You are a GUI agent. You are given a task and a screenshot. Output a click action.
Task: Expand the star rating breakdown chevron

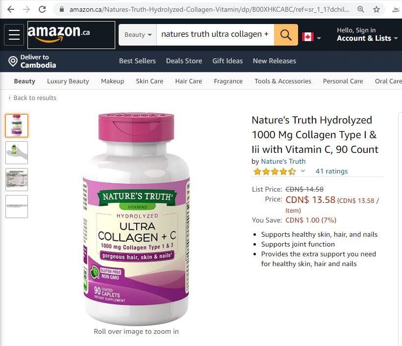point(303,171)
